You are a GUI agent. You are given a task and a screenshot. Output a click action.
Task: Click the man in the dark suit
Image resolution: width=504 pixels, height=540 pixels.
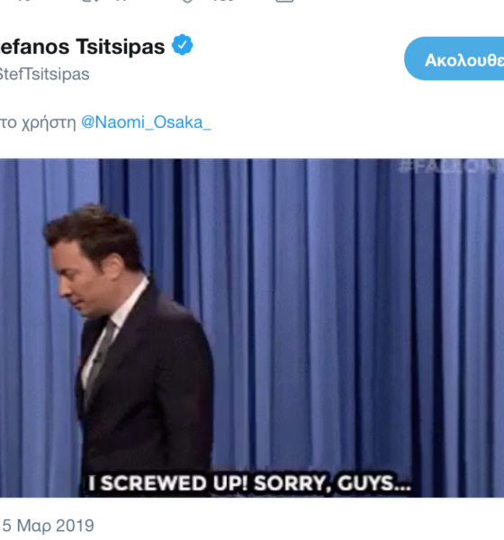(130, 345)
